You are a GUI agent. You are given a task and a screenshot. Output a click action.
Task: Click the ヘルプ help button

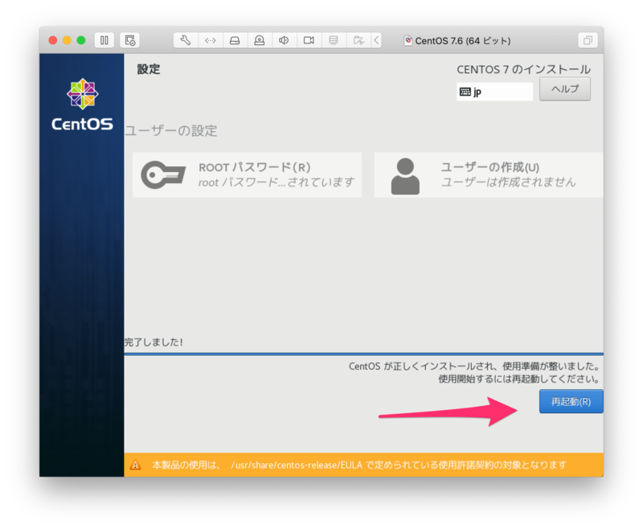[x=565, y=89]
